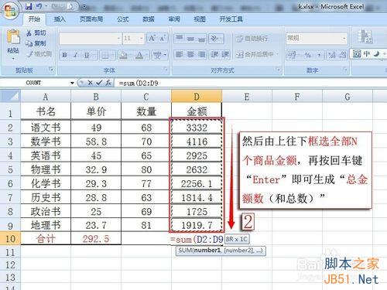Viewport: 387px width, 290px height.
Task: Toggle Bold formatting
Action: click(x=64, y=55)
